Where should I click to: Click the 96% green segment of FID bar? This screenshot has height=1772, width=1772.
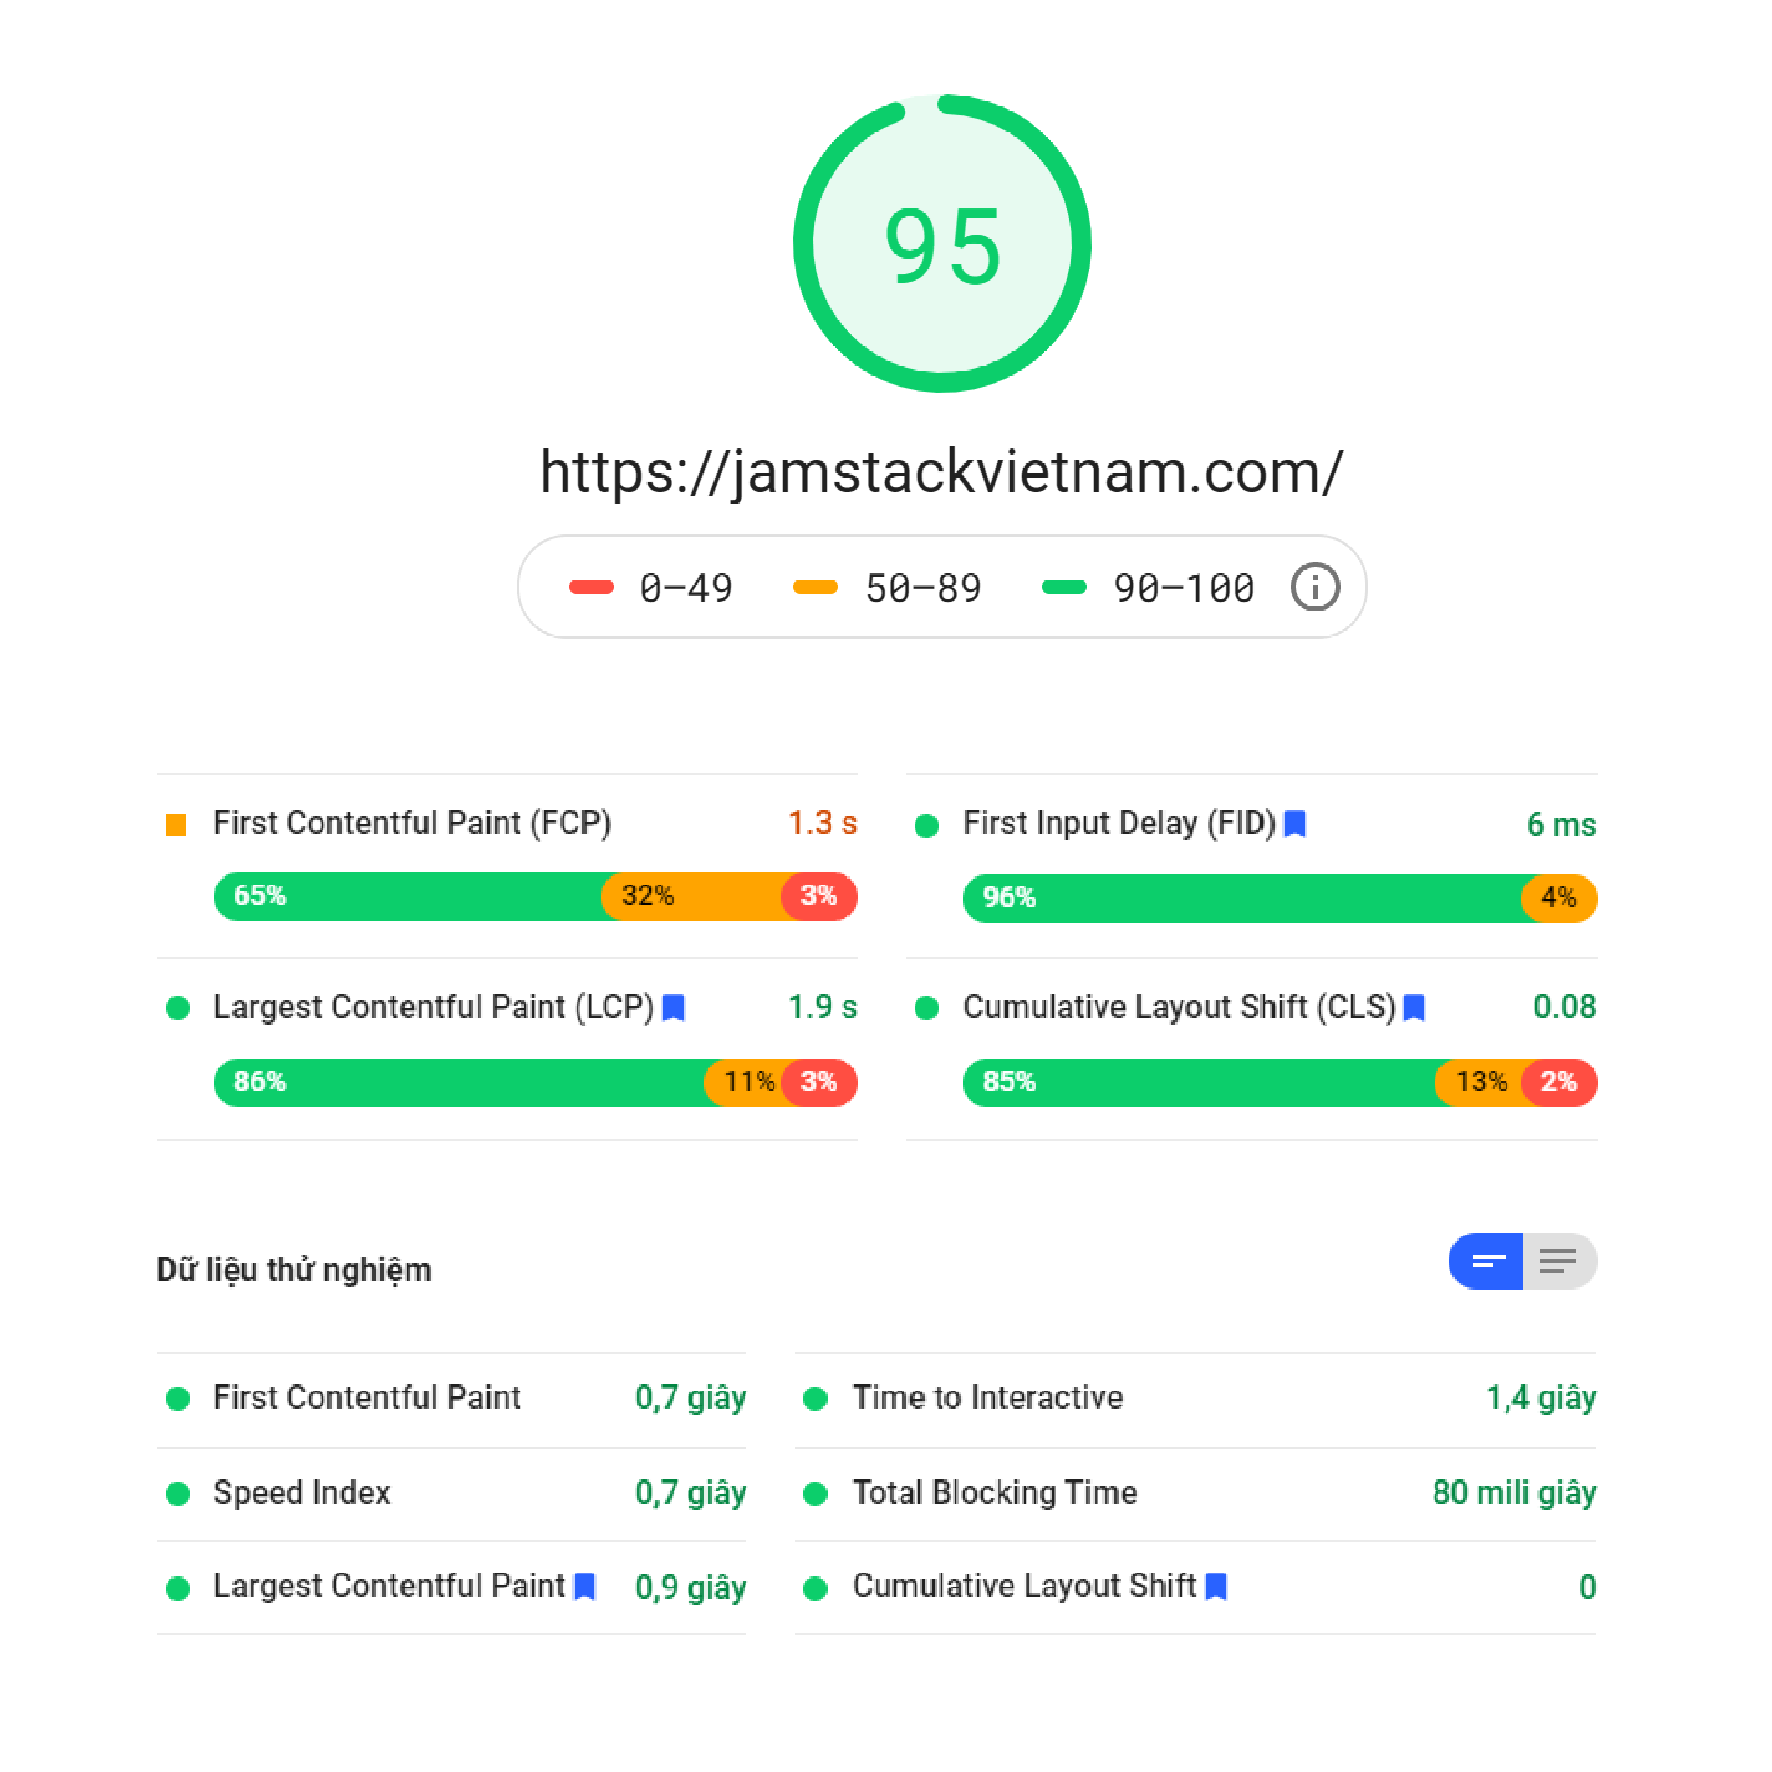coord(1243,898)
